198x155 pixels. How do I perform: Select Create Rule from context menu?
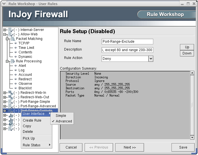pyautogui.click(x=36, y=120)
